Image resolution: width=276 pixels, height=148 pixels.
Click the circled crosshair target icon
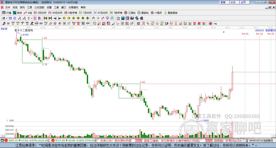[x=55, y=23]
